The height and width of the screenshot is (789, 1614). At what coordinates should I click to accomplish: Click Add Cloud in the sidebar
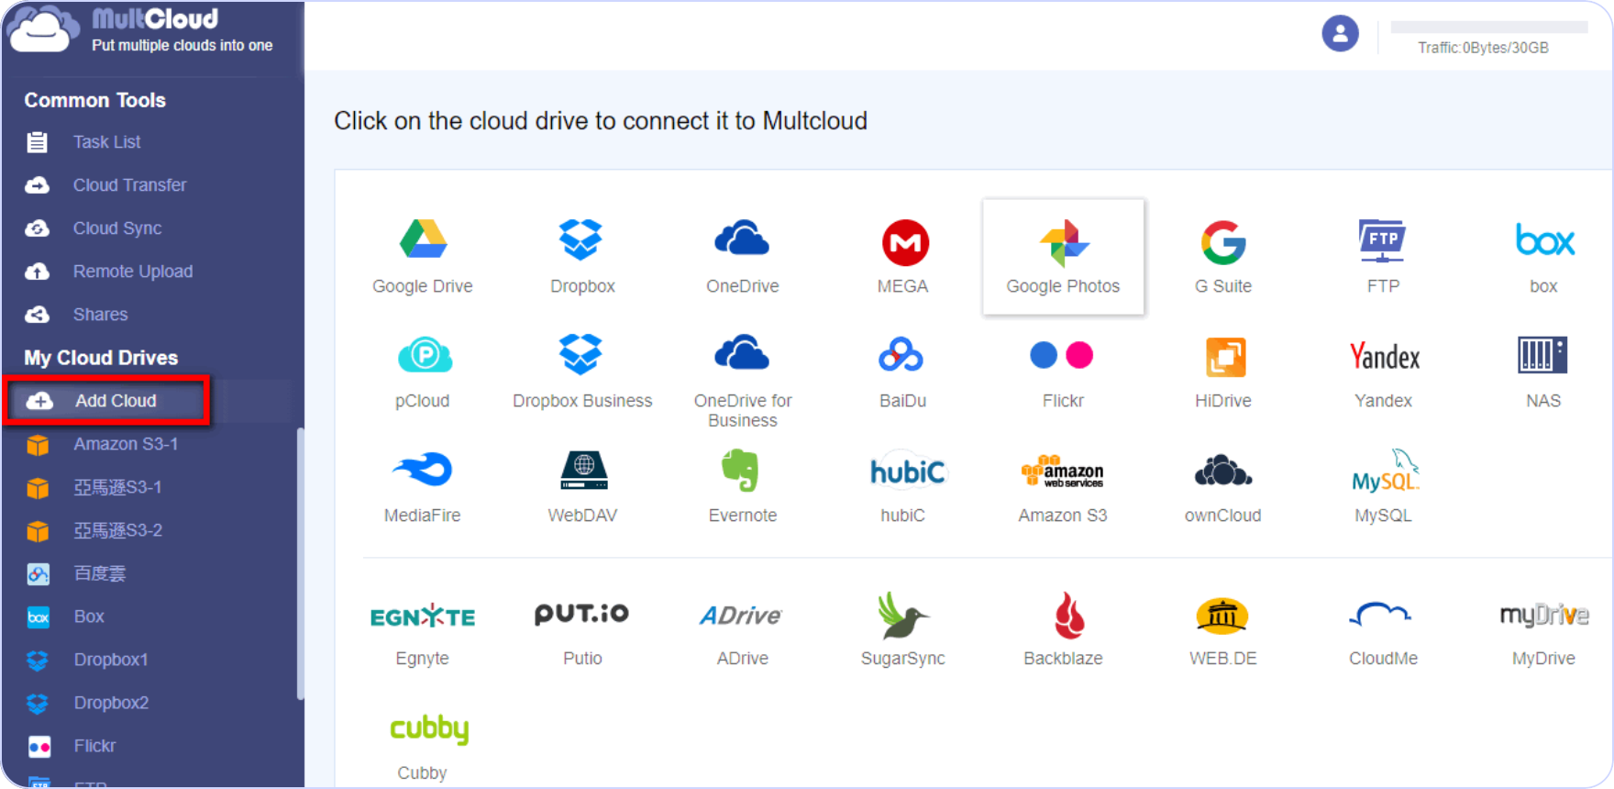coord(107,401)
